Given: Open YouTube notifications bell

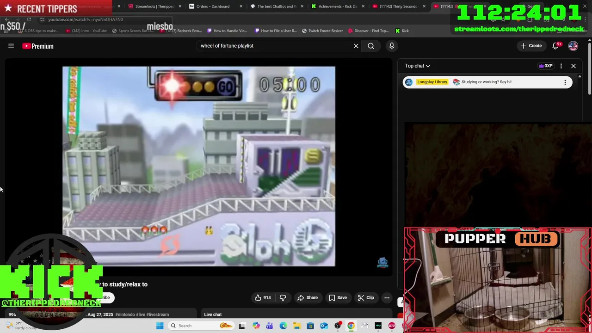Looking at the screenshot, I should click(x=556, y=46).
